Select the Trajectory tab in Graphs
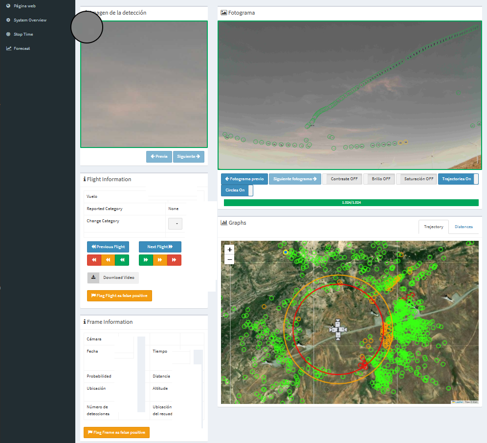 point(433,227)
